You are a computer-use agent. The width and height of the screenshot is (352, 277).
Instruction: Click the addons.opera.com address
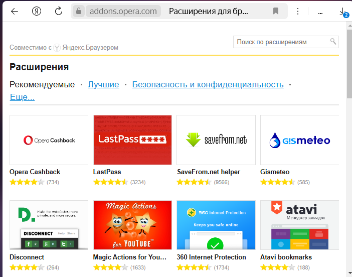tap(123, 11)
